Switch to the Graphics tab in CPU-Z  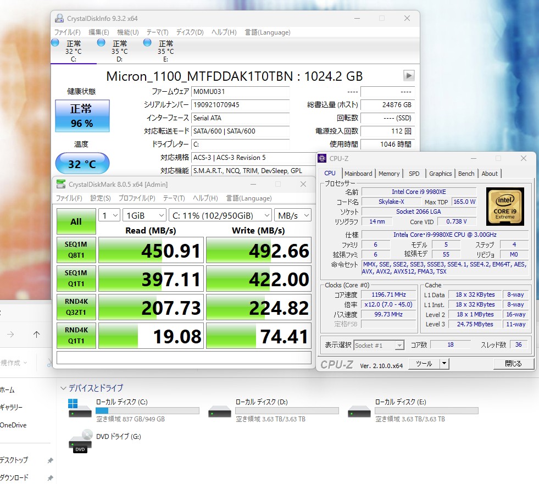[x=440, y=174]
